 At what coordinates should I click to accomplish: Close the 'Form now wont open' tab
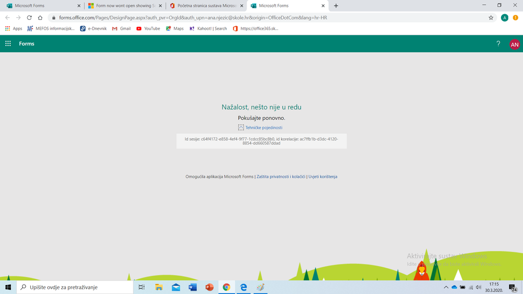pos(160,6)
